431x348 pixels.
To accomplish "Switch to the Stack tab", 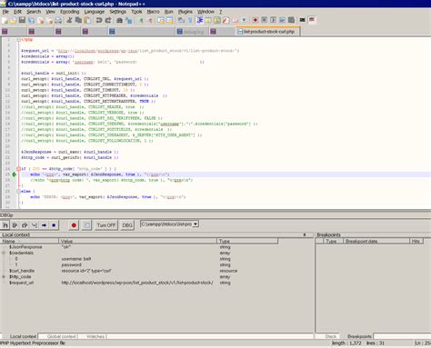I will coord(331,336).
